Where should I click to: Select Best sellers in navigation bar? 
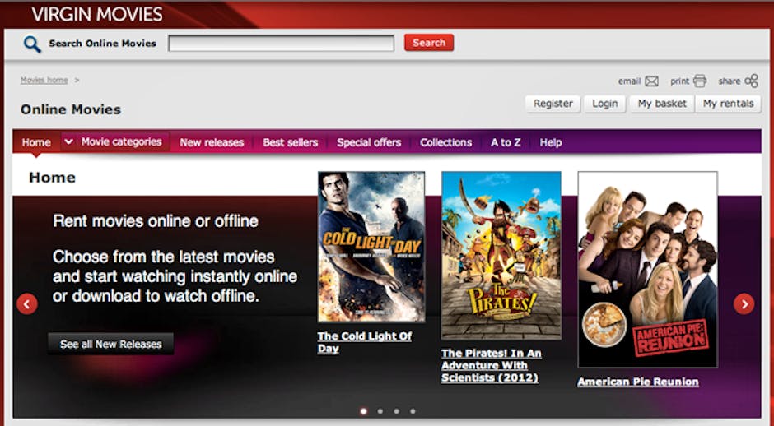coord(290,142)
